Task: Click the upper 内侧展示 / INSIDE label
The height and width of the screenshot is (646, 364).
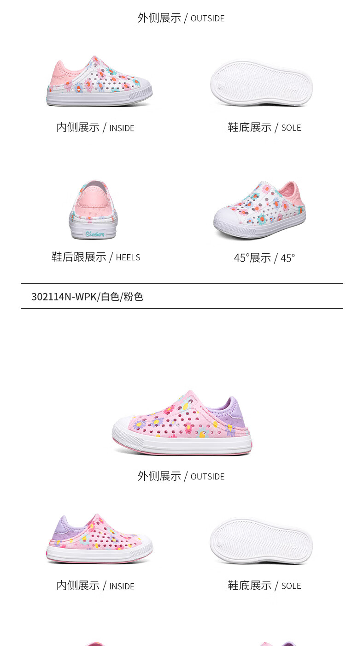Action: coord(95,127)
